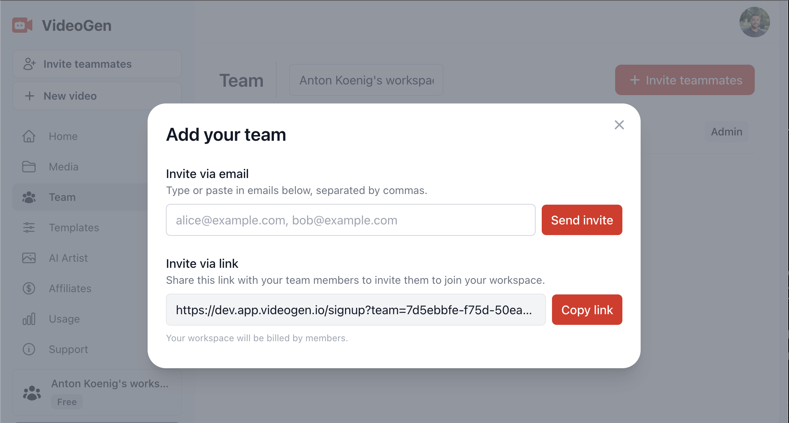Open AI Artist picture icon

[29, 258]
